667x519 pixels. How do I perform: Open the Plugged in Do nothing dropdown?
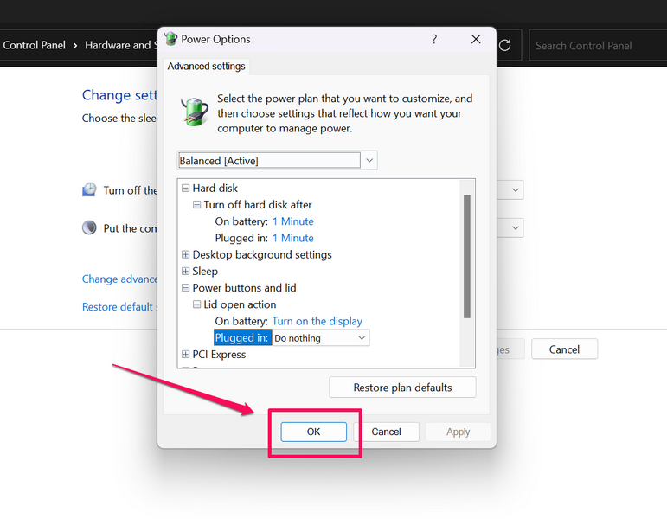pyautogui.click(x=362, y=338)
